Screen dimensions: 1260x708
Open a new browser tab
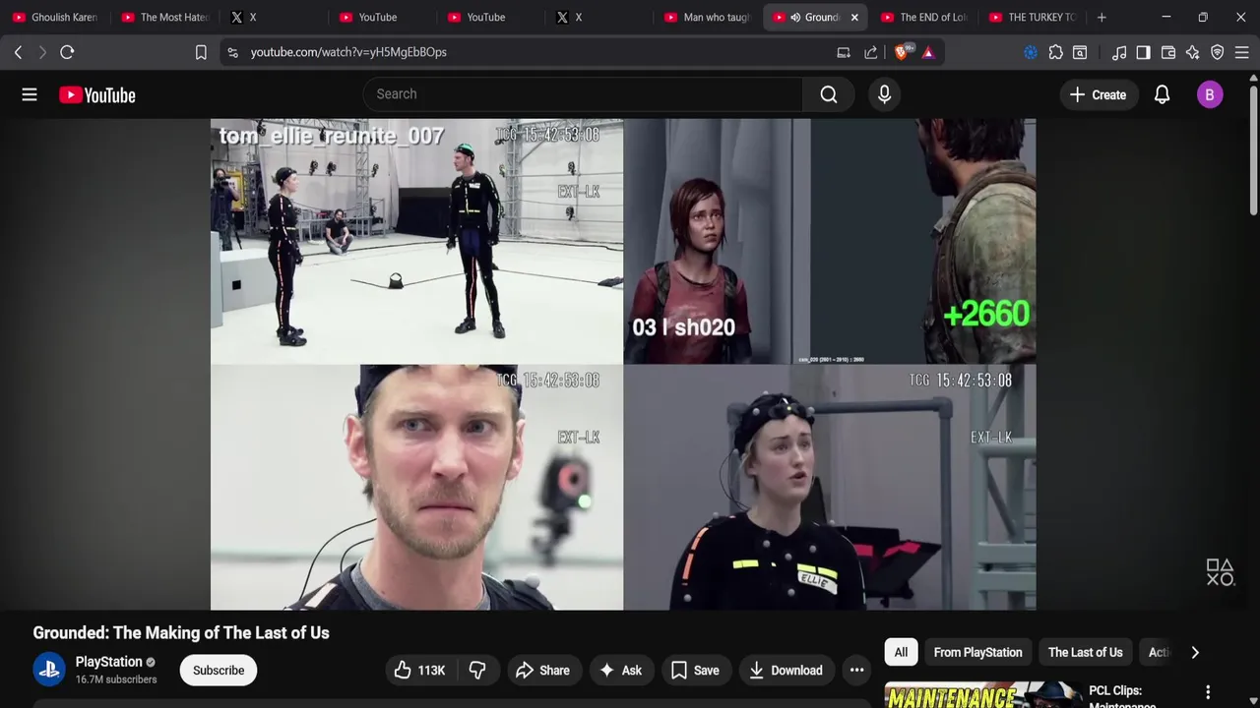[1102, 17]
